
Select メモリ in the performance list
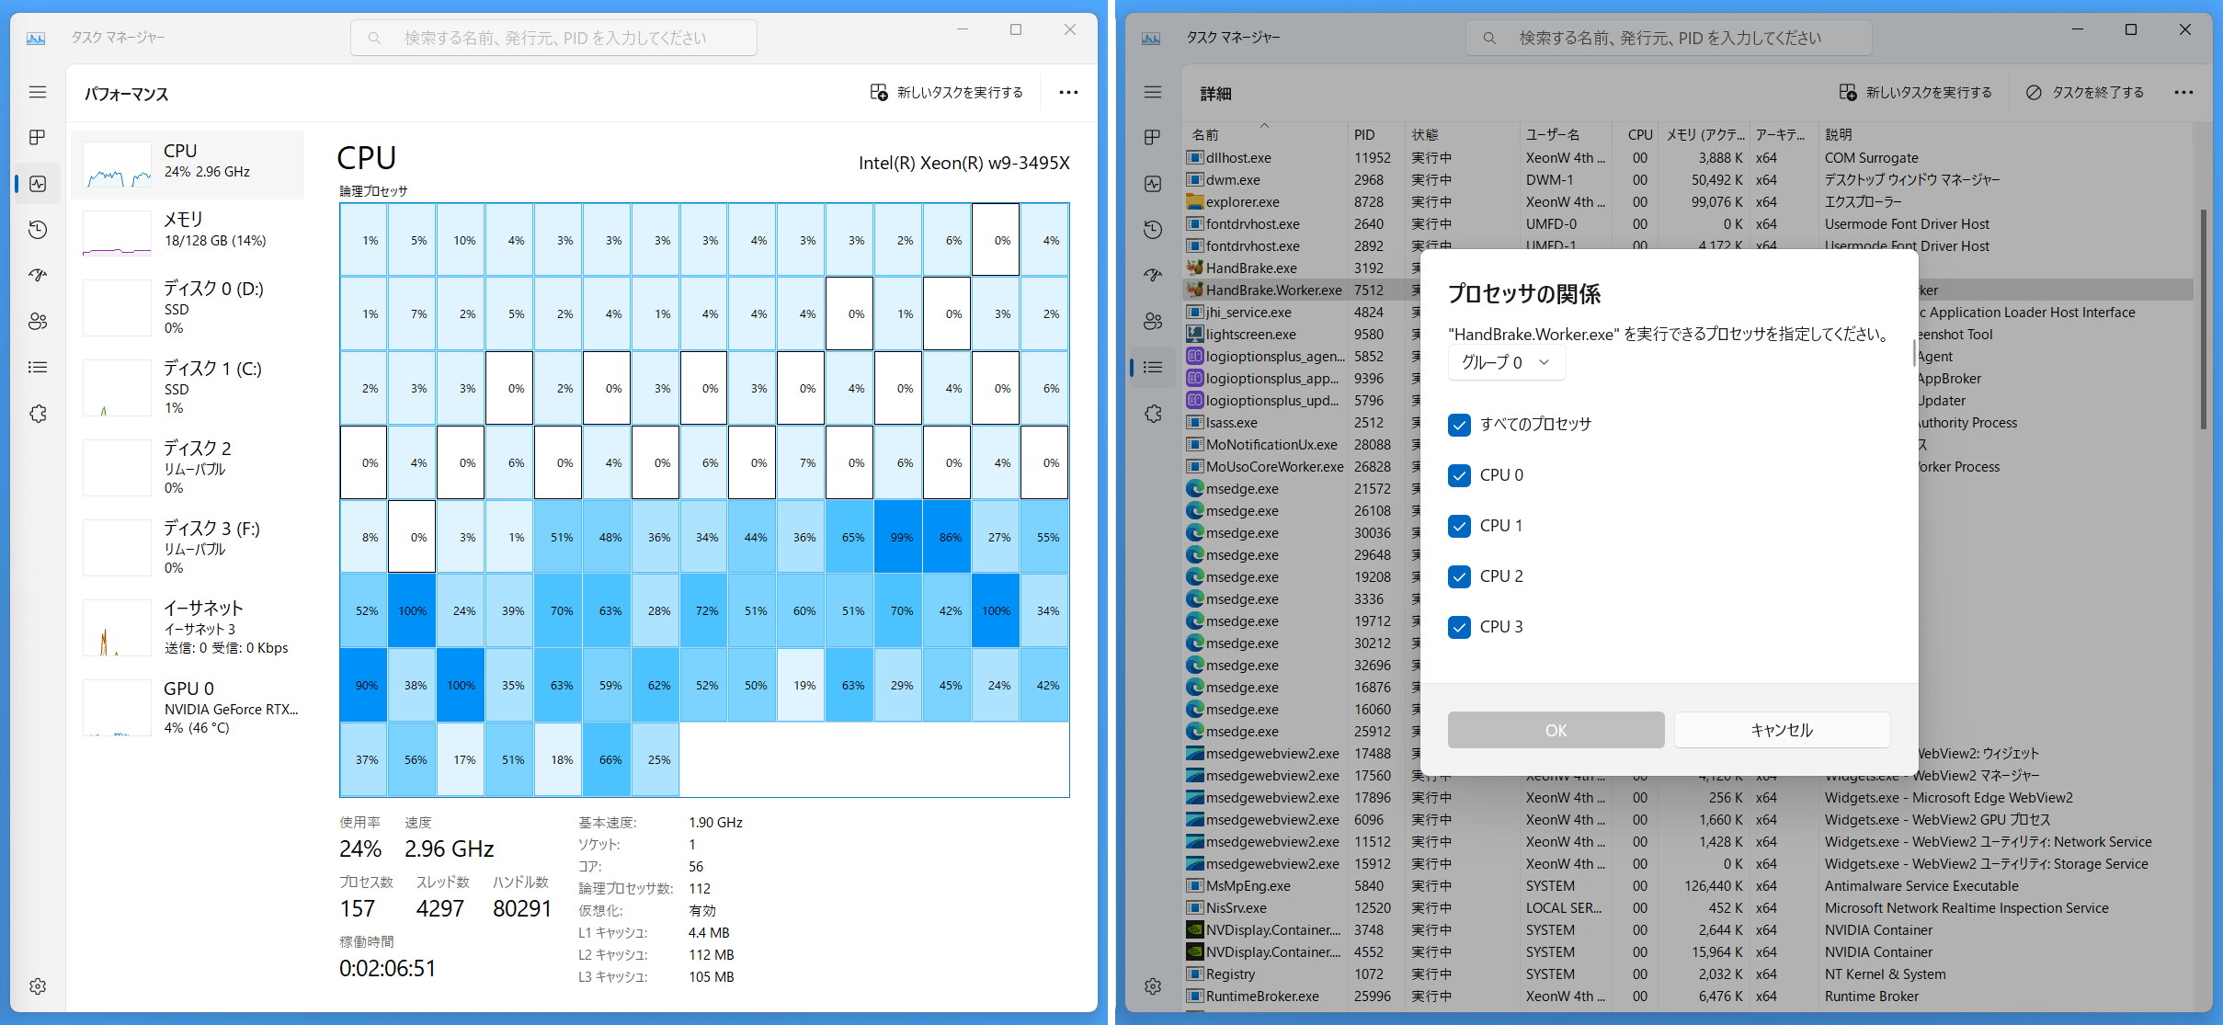tap(188, 230)
